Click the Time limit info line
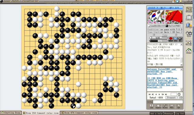 pyautogui.click(x=165, y=32)
